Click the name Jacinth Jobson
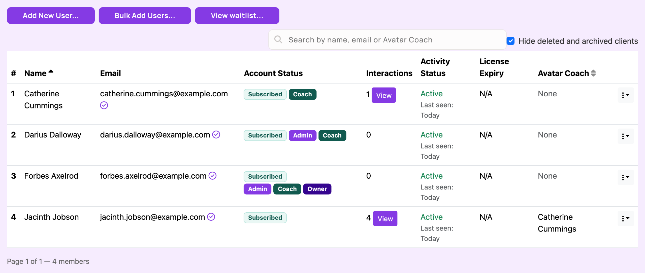 (x=51, y=217)
